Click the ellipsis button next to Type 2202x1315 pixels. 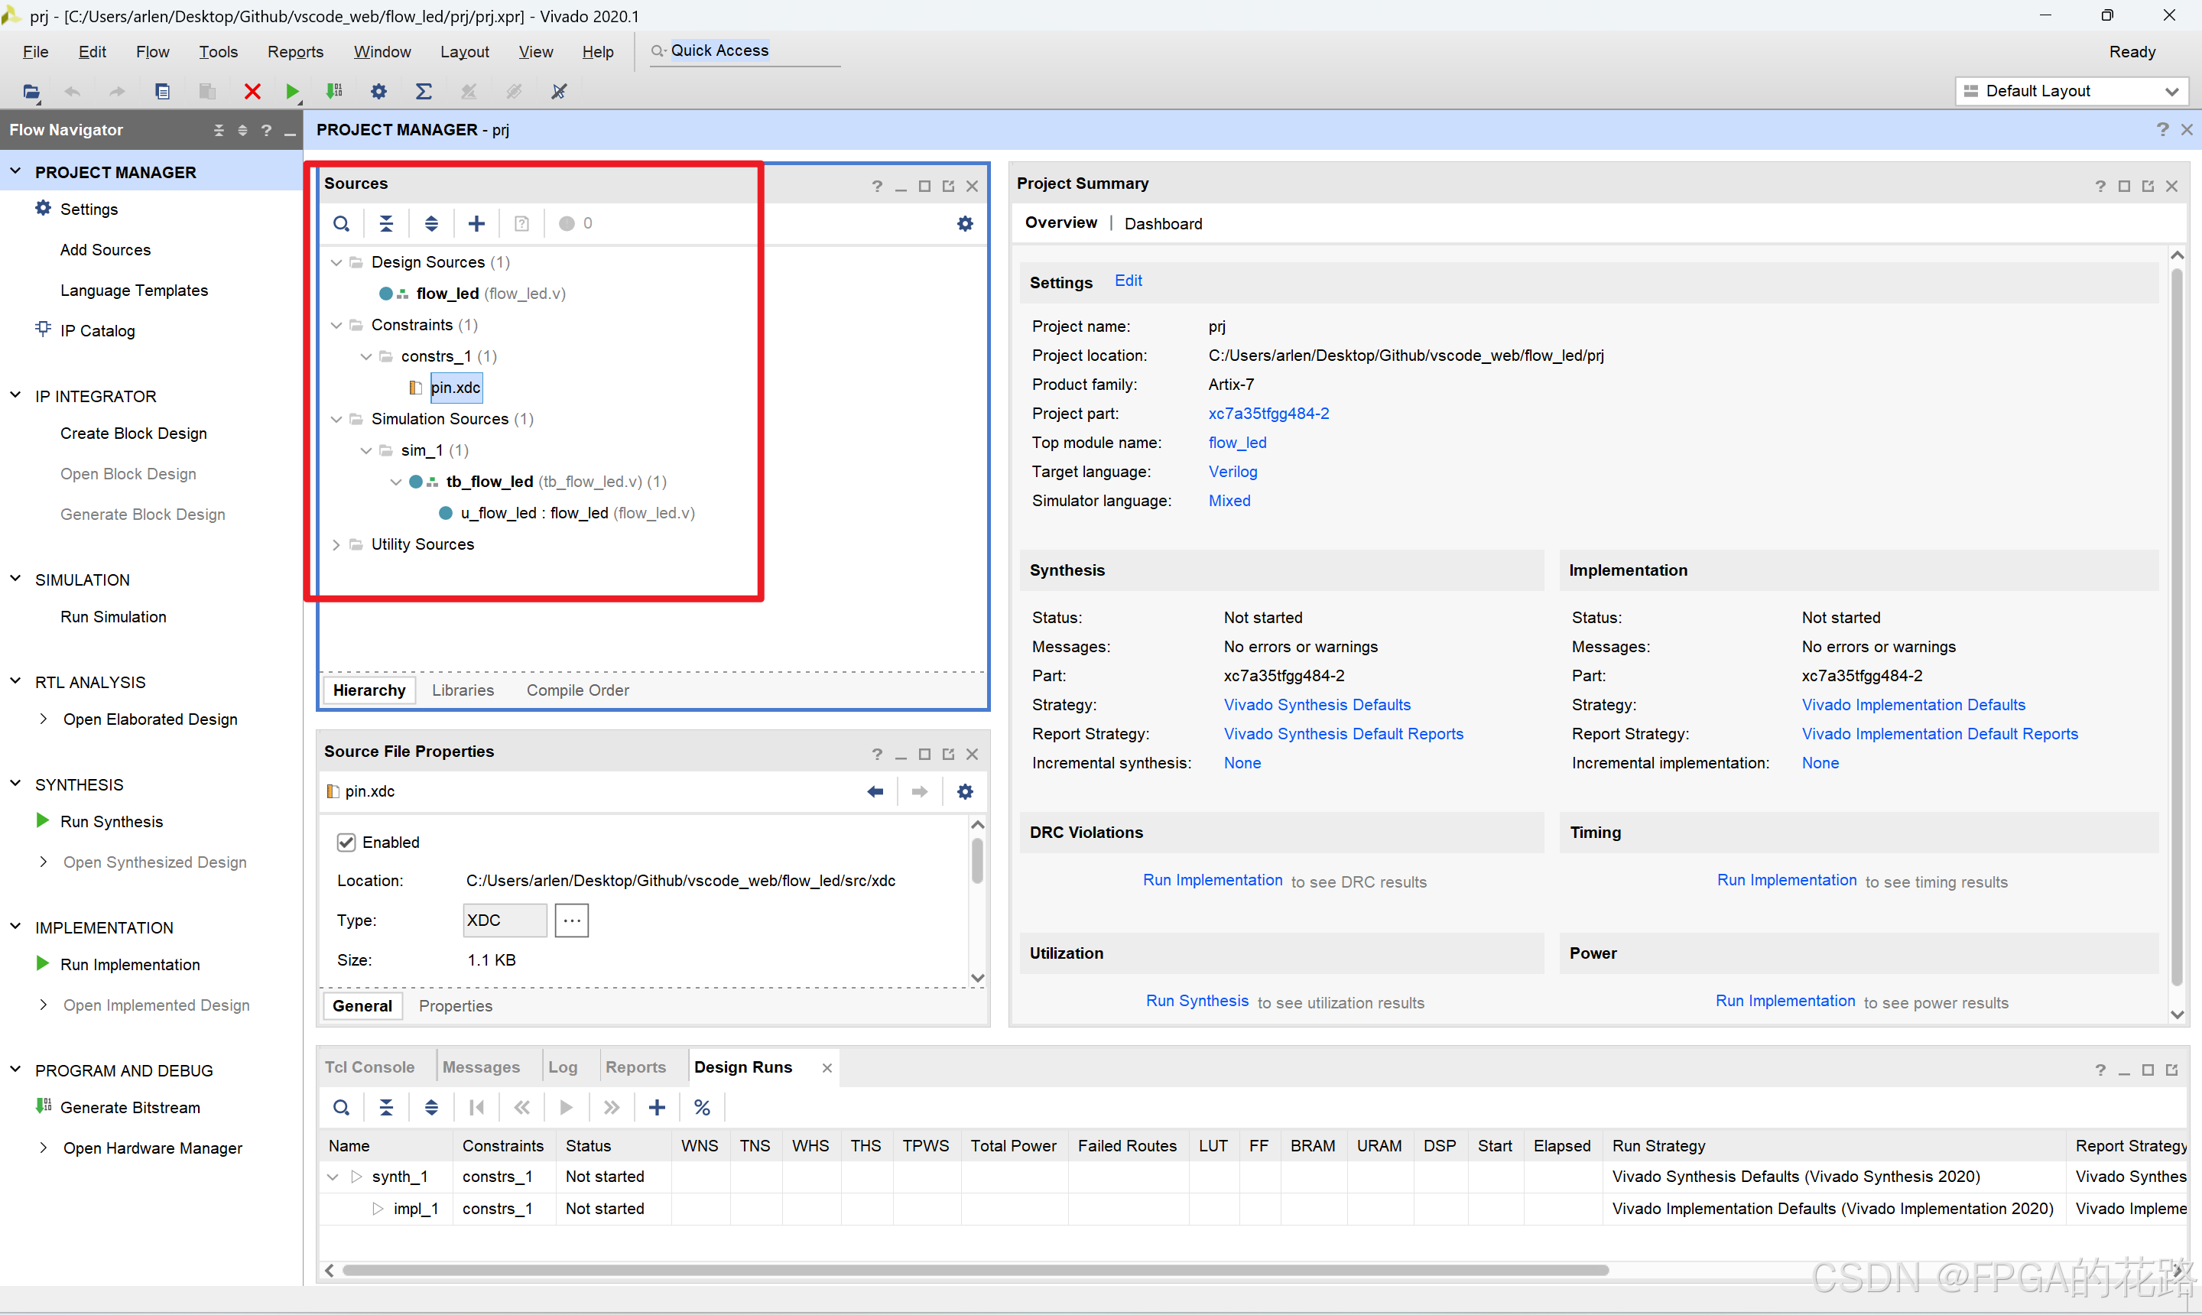(x=572, y=920)
